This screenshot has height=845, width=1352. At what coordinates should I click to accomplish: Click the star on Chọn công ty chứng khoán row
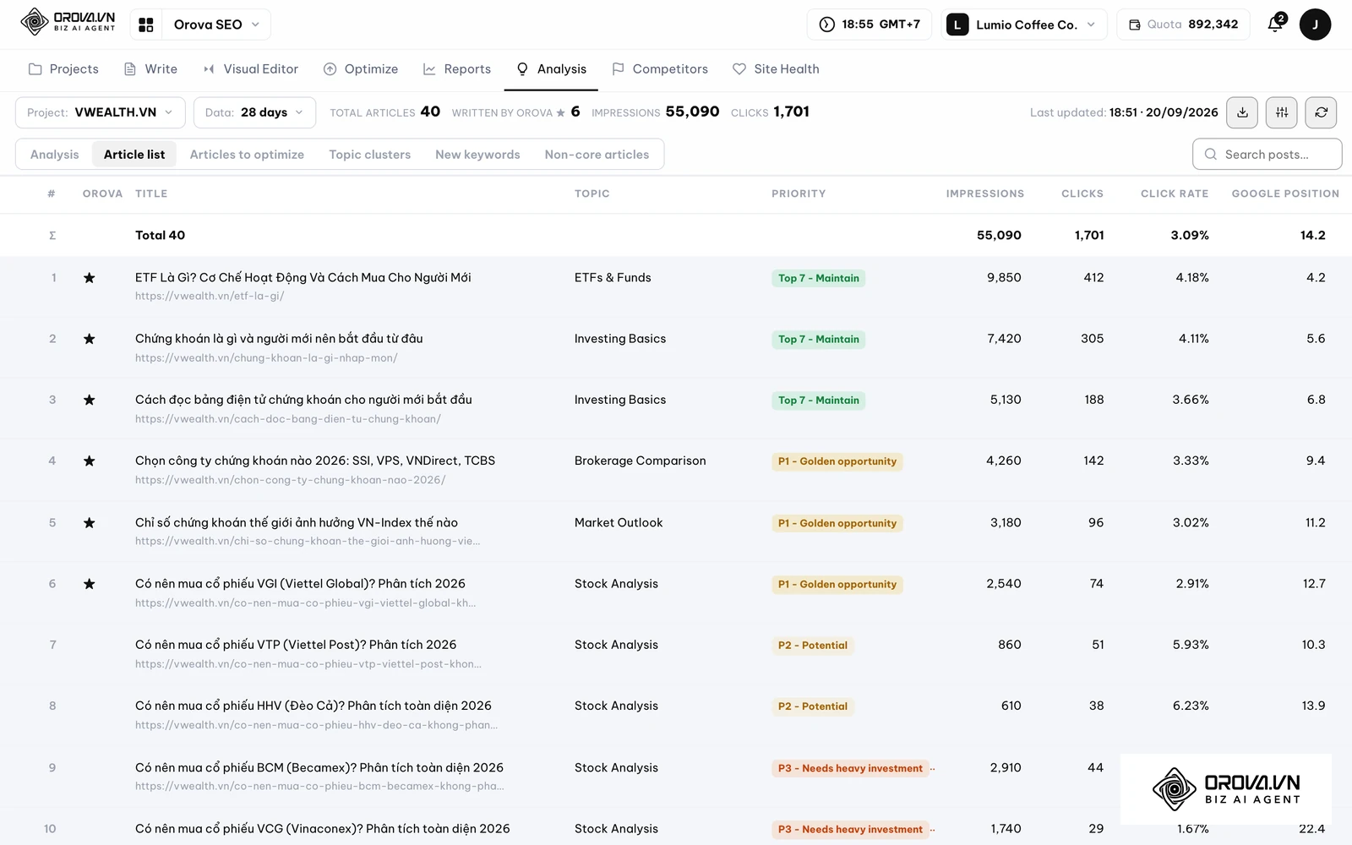tap(89, 461)
